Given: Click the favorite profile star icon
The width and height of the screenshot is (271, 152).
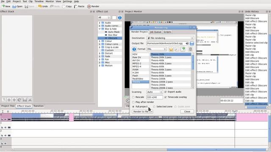Looking at the screenshot, I should tap(171, 49).
